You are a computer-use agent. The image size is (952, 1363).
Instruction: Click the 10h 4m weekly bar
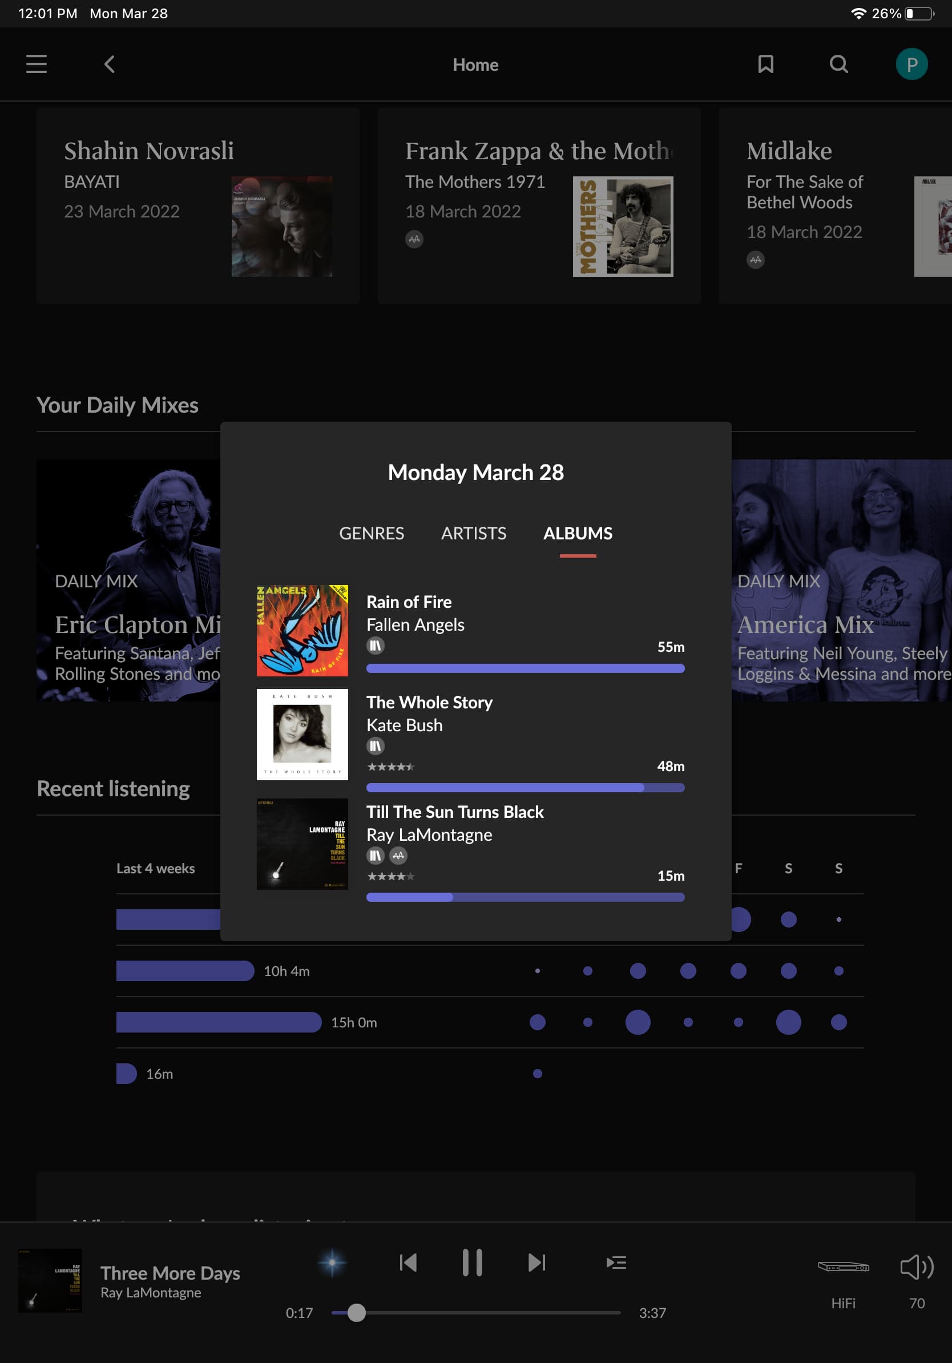point(185,971)
